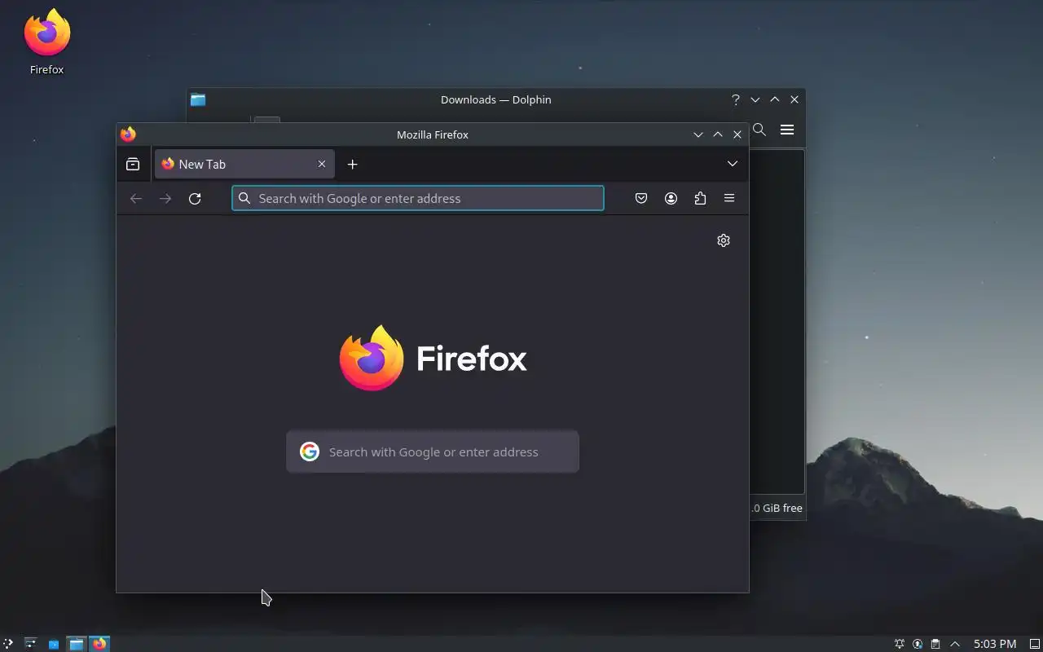Switch to Firefox in the taskbar
Viewport: 1043px width, 652px height.
(99, 643)
